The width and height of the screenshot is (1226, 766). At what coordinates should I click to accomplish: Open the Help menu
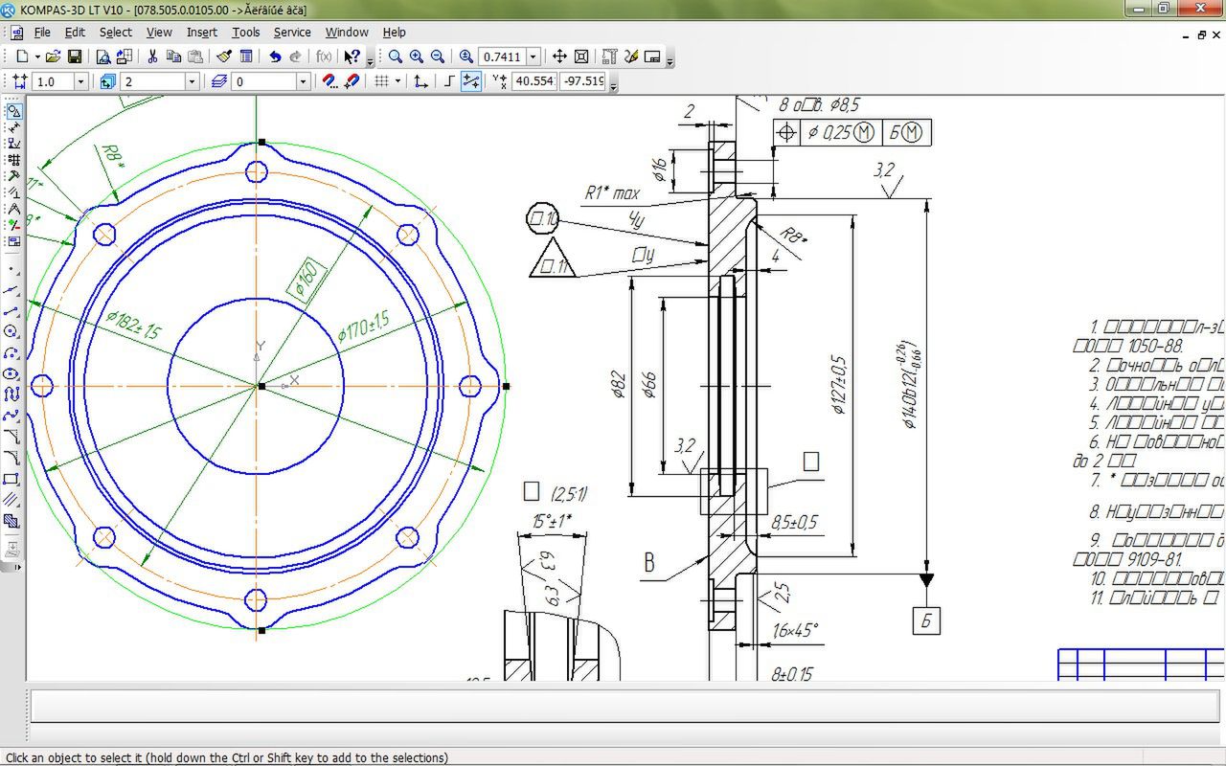(395, 32)
